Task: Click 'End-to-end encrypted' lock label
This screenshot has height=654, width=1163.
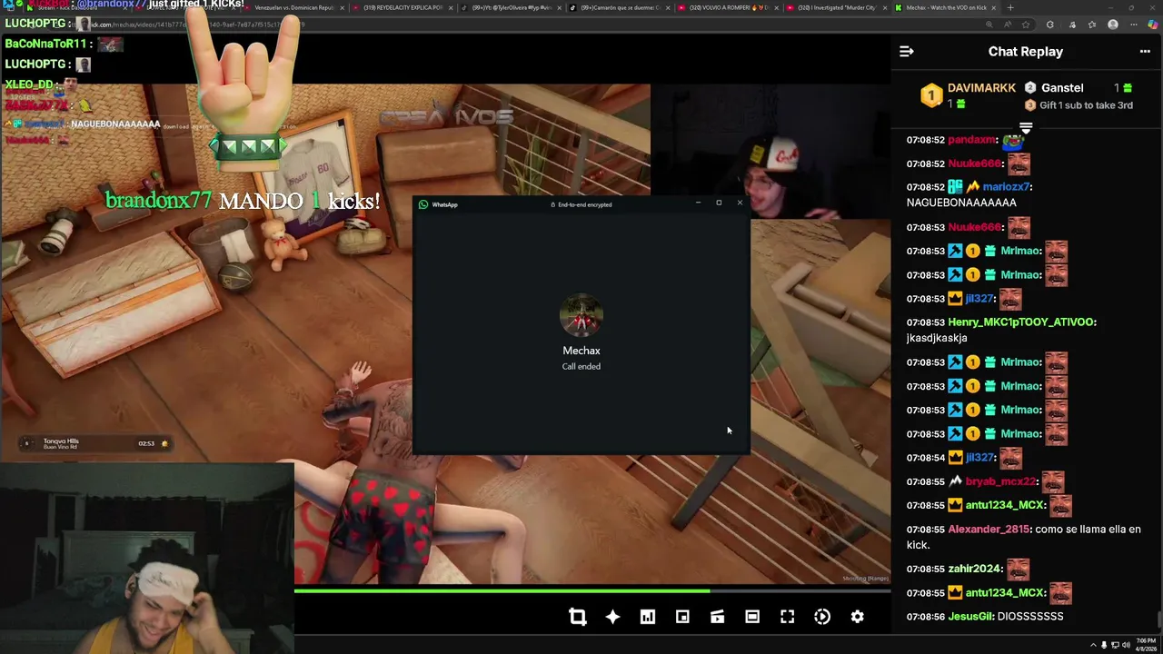Action: click(581, 205)
